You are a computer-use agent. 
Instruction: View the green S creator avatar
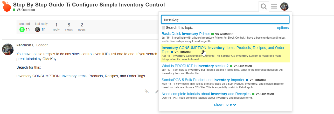coord(22,30)
